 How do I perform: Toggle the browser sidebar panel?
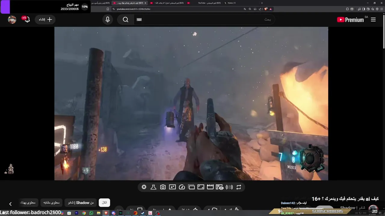point(363,9)
